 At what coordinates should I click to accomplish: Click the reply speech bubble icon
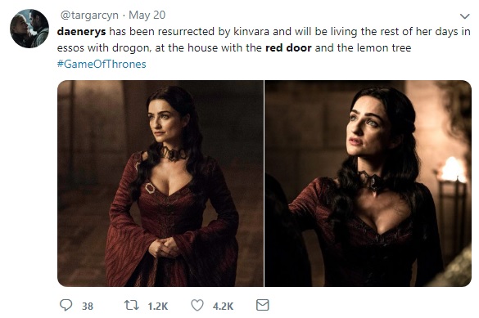66,305
